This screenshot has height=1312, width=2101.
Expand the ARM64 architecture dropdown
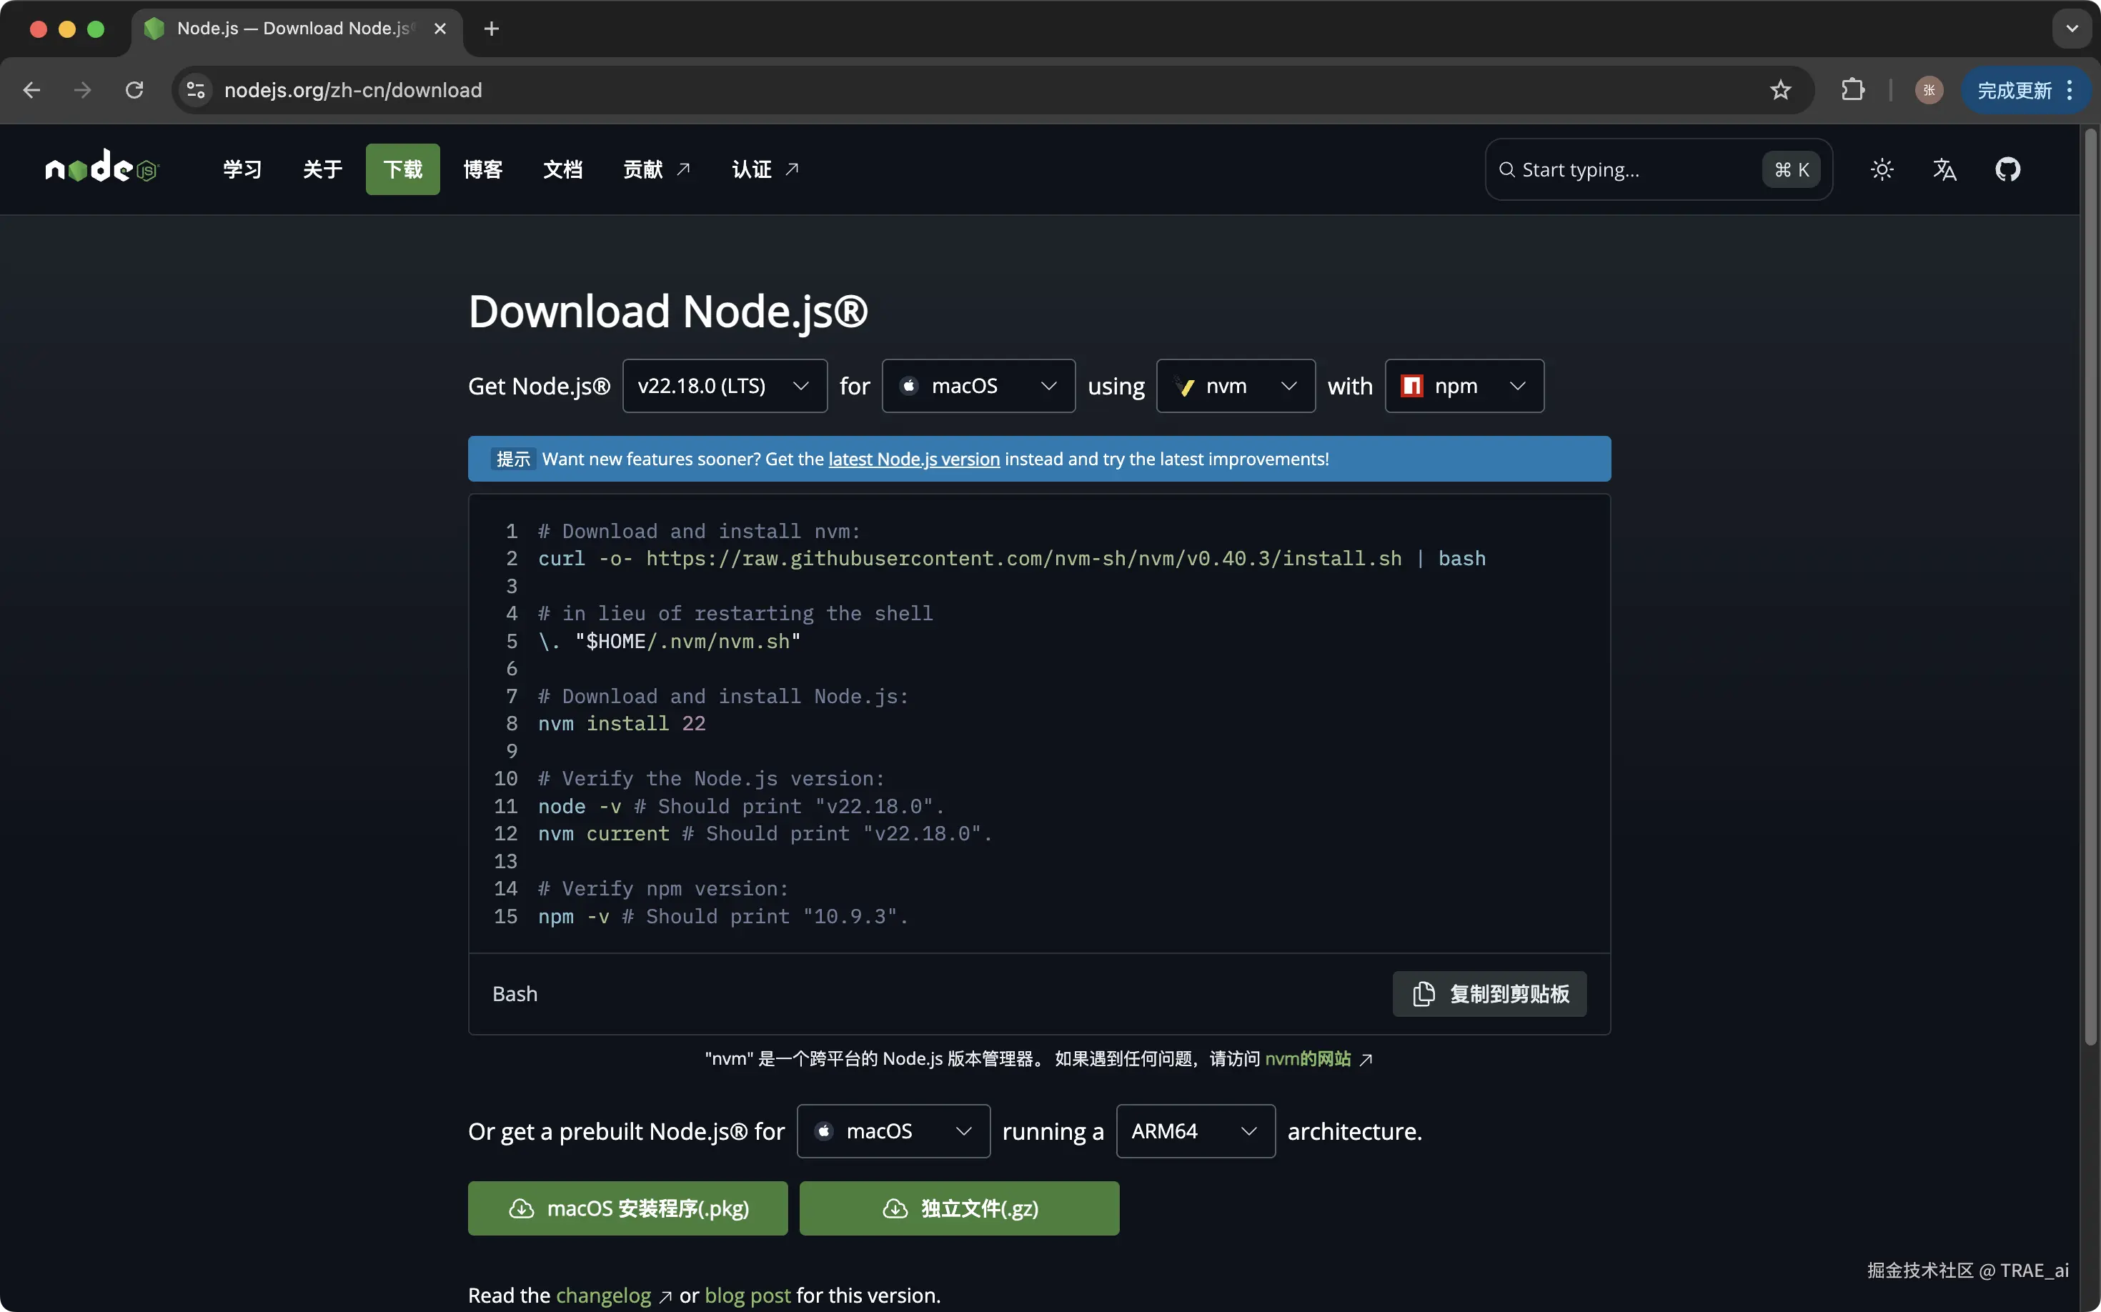click(x=1195, y=1131)
